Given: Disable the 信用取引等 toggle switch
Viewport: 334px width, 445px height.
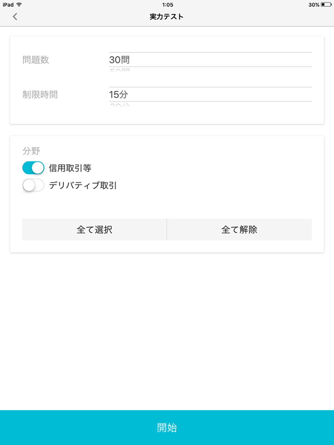Looking at the screenshot, I should point(33,168).
